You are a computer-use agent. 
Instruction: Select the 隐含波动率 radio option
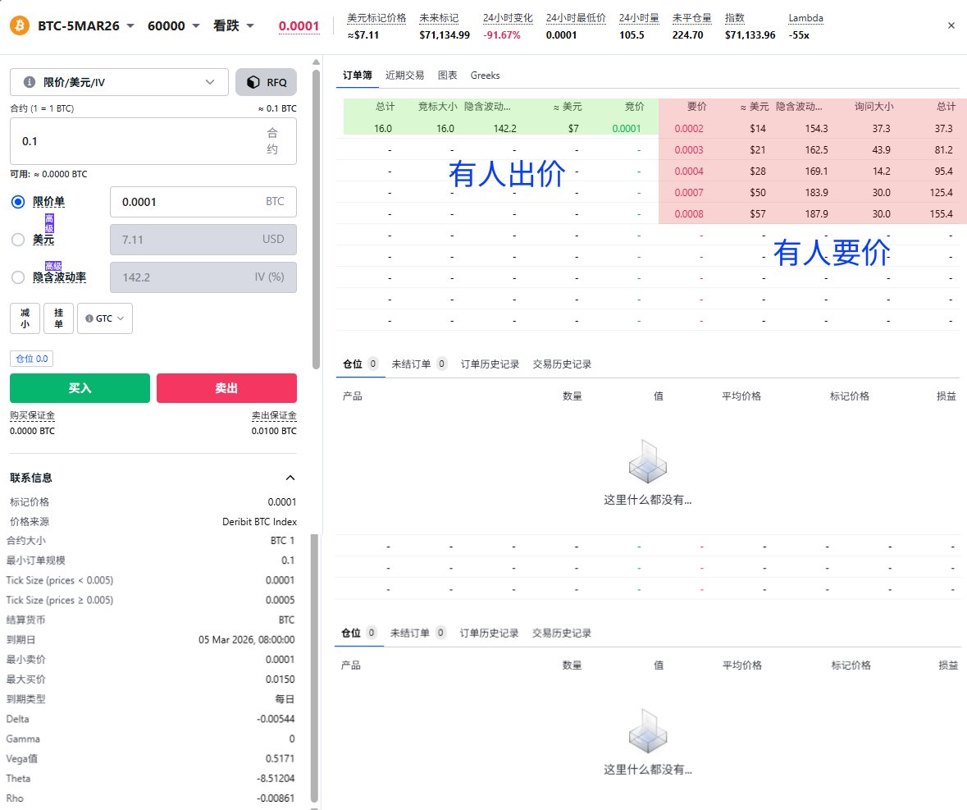19,277
